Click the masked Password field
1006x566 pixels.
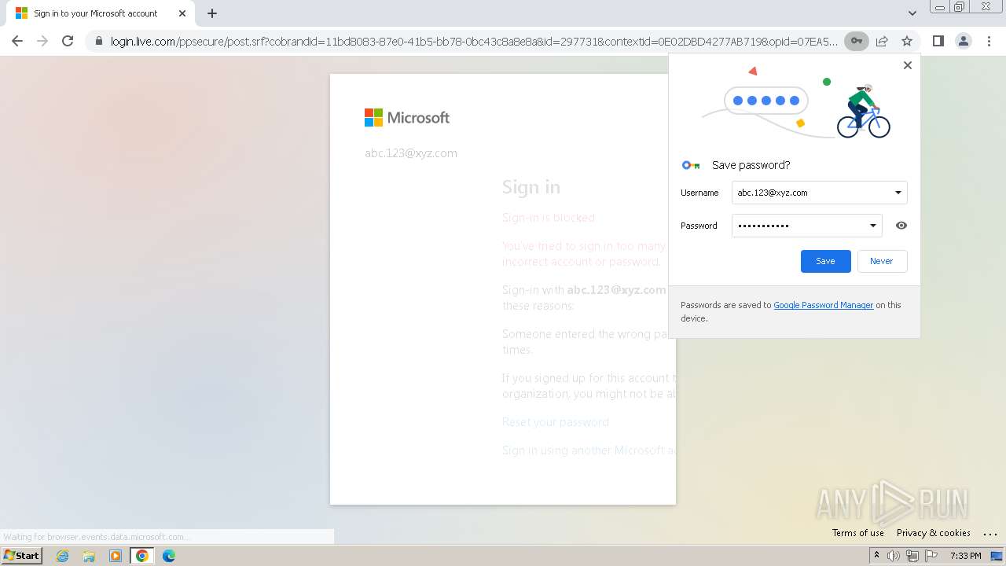click(x=806, y=226)
